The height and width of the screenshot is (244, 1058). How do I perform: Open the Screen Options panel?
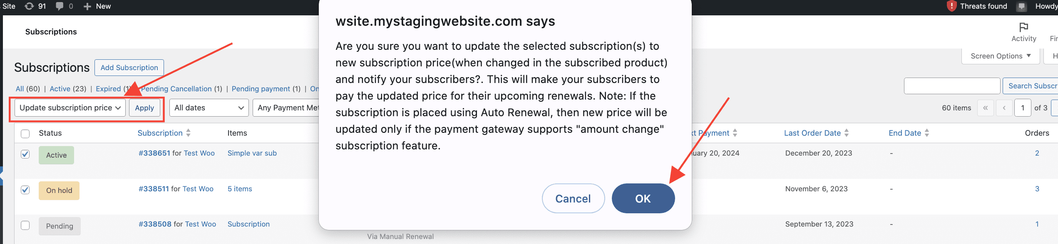tap(1000, 56)
